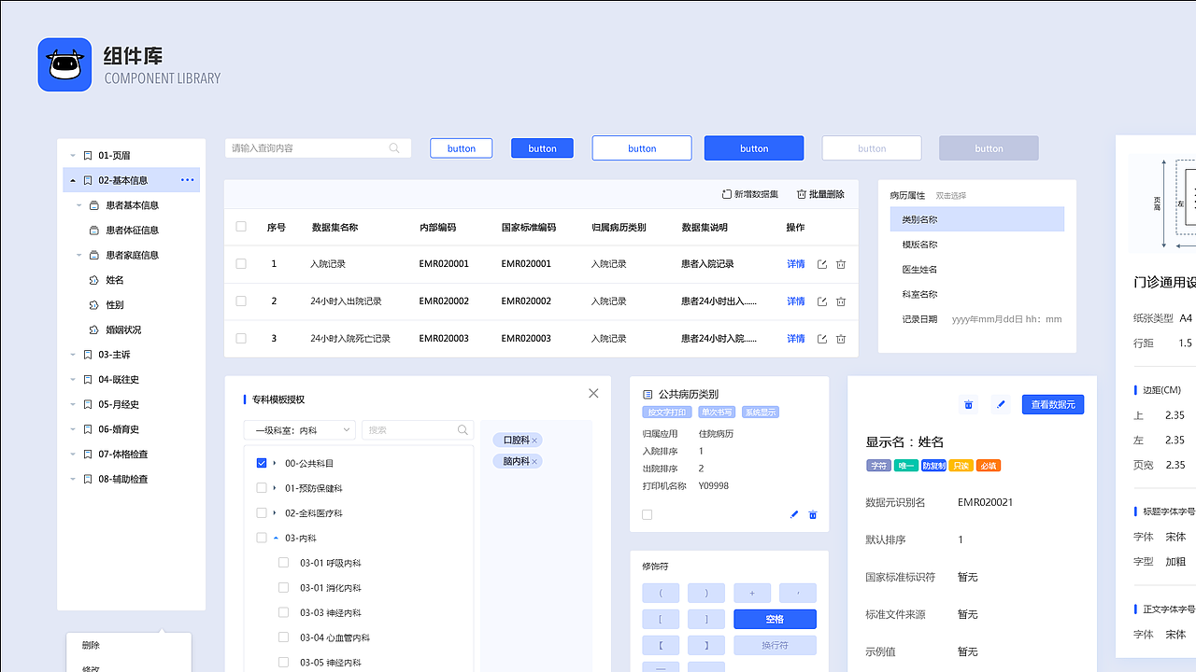Collapse the 患者基本信息 node arrow
Viewport: 1196px width, 672px height.
(79, 205)
